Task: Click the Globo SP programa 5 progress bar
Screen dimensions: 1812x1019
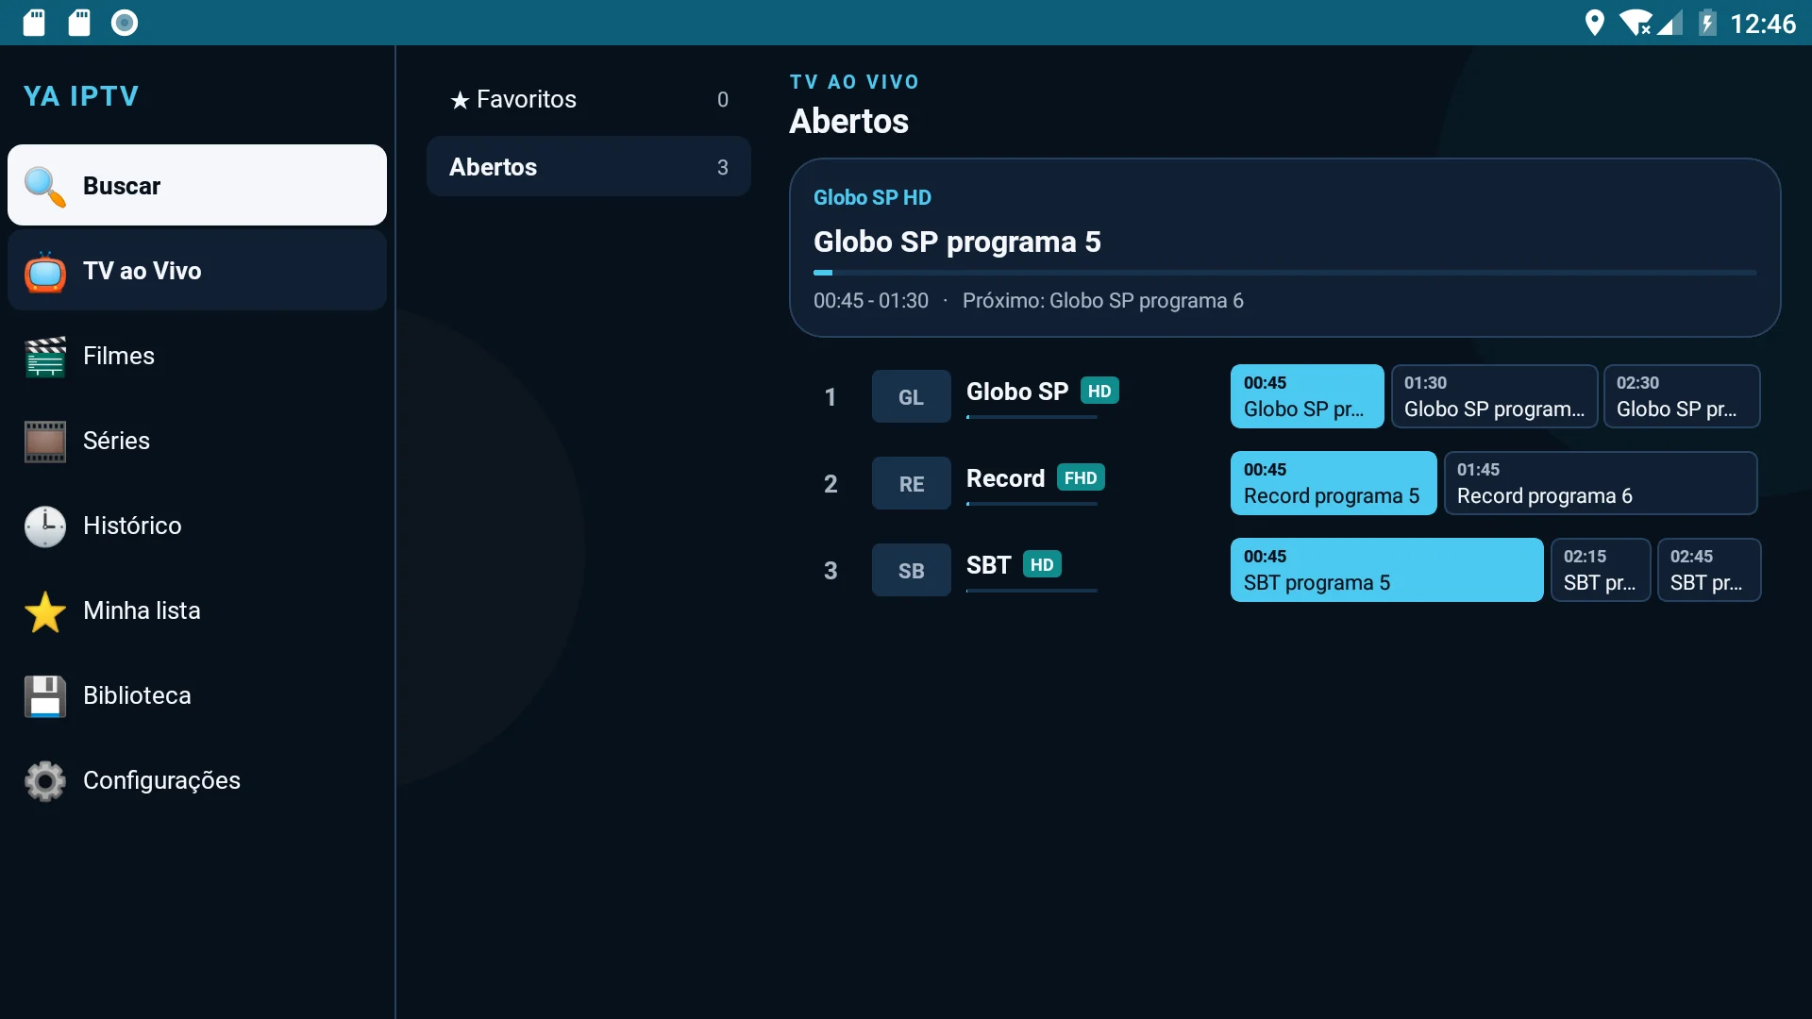Action: (1284, 273)
